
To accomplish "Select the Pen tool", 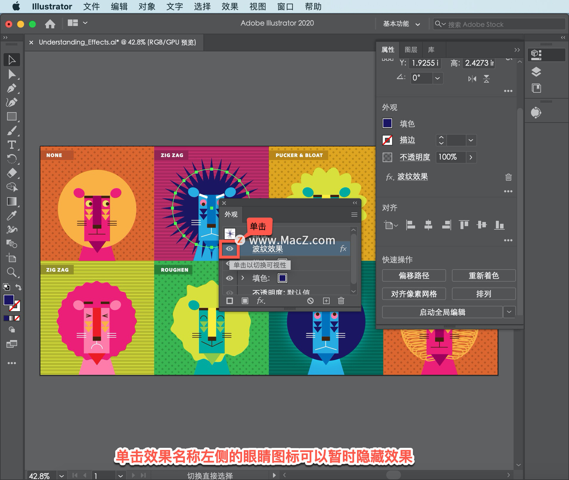I will (12, 88).
